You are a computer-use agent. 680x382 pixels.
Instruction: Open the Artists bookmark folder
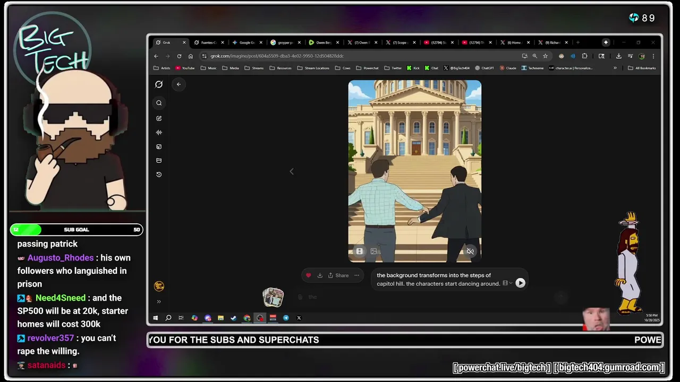pyautogui.click(x=162, y=68)
